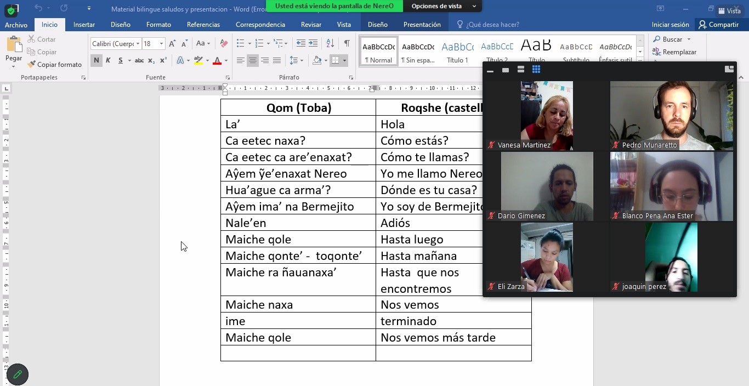
Task: Expand the Opciones de vista menu
Action: 443,6
